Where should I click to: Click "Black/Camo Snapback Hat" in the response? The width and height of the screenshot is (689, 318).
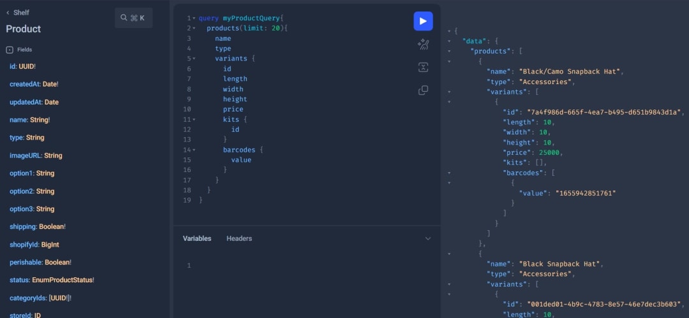(x=569, y=71)
